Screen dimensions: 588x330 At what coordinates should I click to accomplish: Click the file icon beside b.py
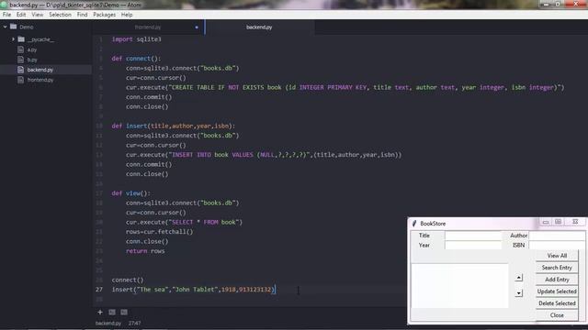click(20, 60)
